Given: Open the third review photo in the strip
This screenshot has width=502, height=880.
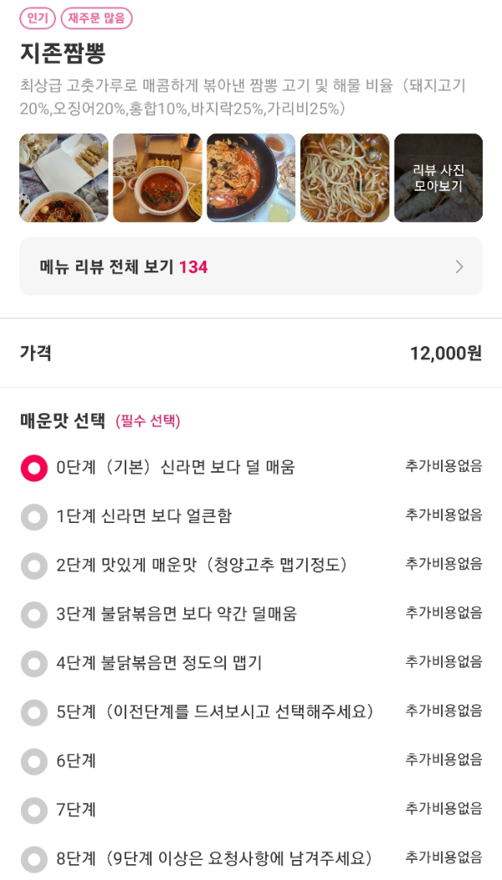Looking at the screenshot, I should (x=251, y=178).
